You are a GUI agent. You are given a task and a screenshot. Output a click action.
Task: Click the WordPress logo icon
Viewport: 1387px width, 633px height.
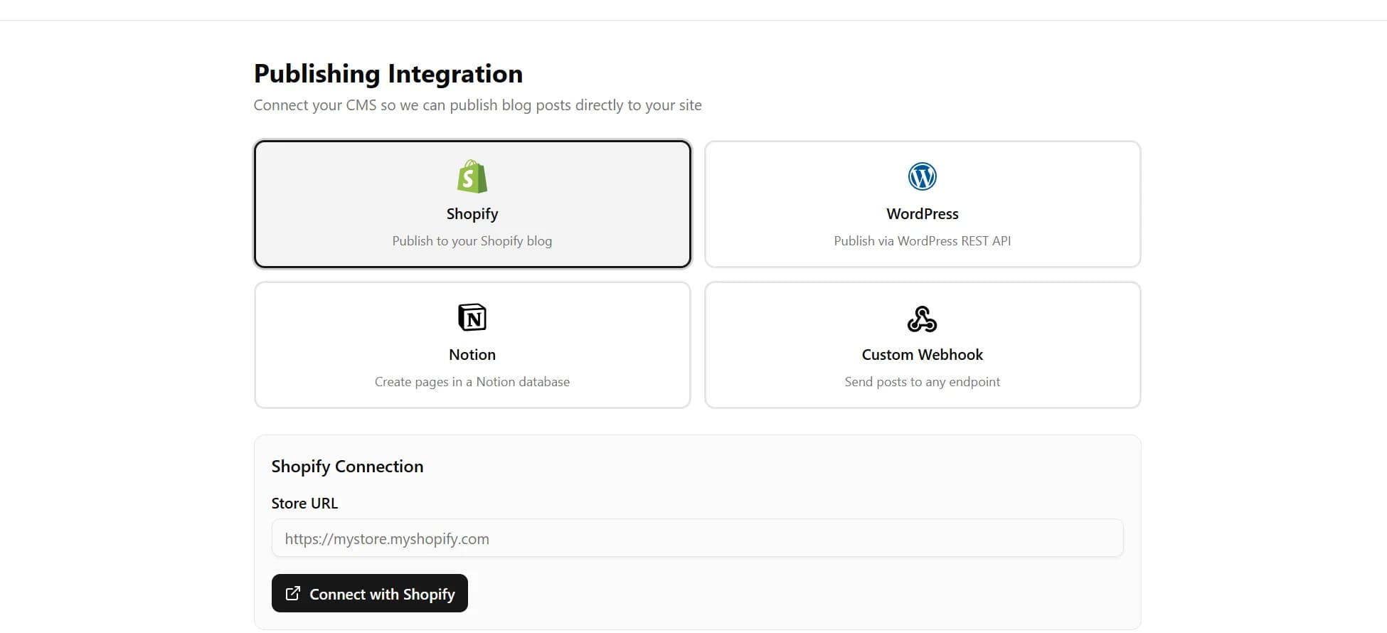(x=923, y=176)
